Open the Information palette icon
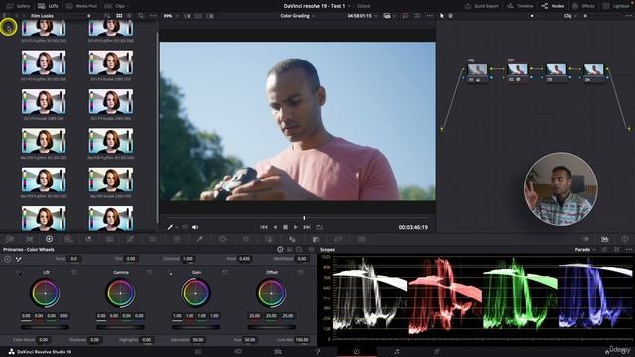Screen dimensions: 635x357 click(625, 239)
